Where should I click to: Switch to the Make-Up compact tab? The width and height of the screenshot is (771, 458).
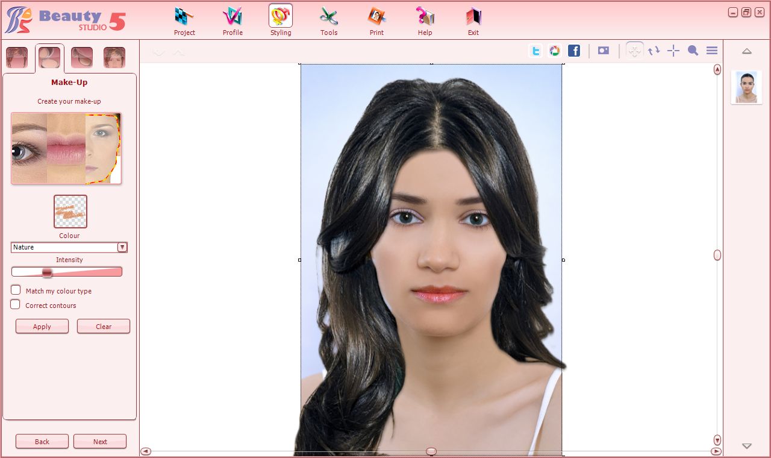click(49, 58)
